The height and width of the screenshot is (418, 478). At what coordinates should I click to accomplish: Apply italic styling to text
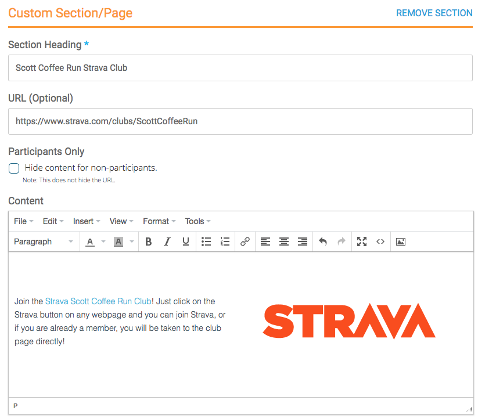pyautogui.click(x=167, y=242)
